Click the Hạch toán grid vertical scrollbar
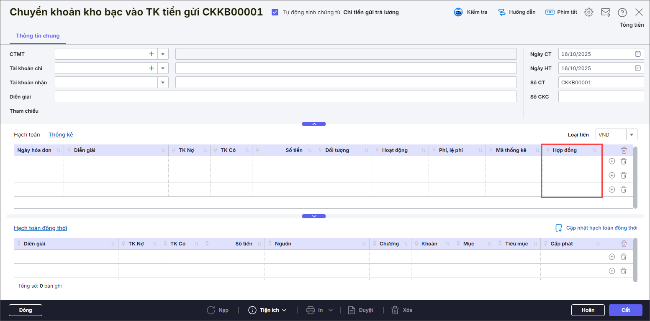Screen dimensions: 650x321 (x=635, y=177)
